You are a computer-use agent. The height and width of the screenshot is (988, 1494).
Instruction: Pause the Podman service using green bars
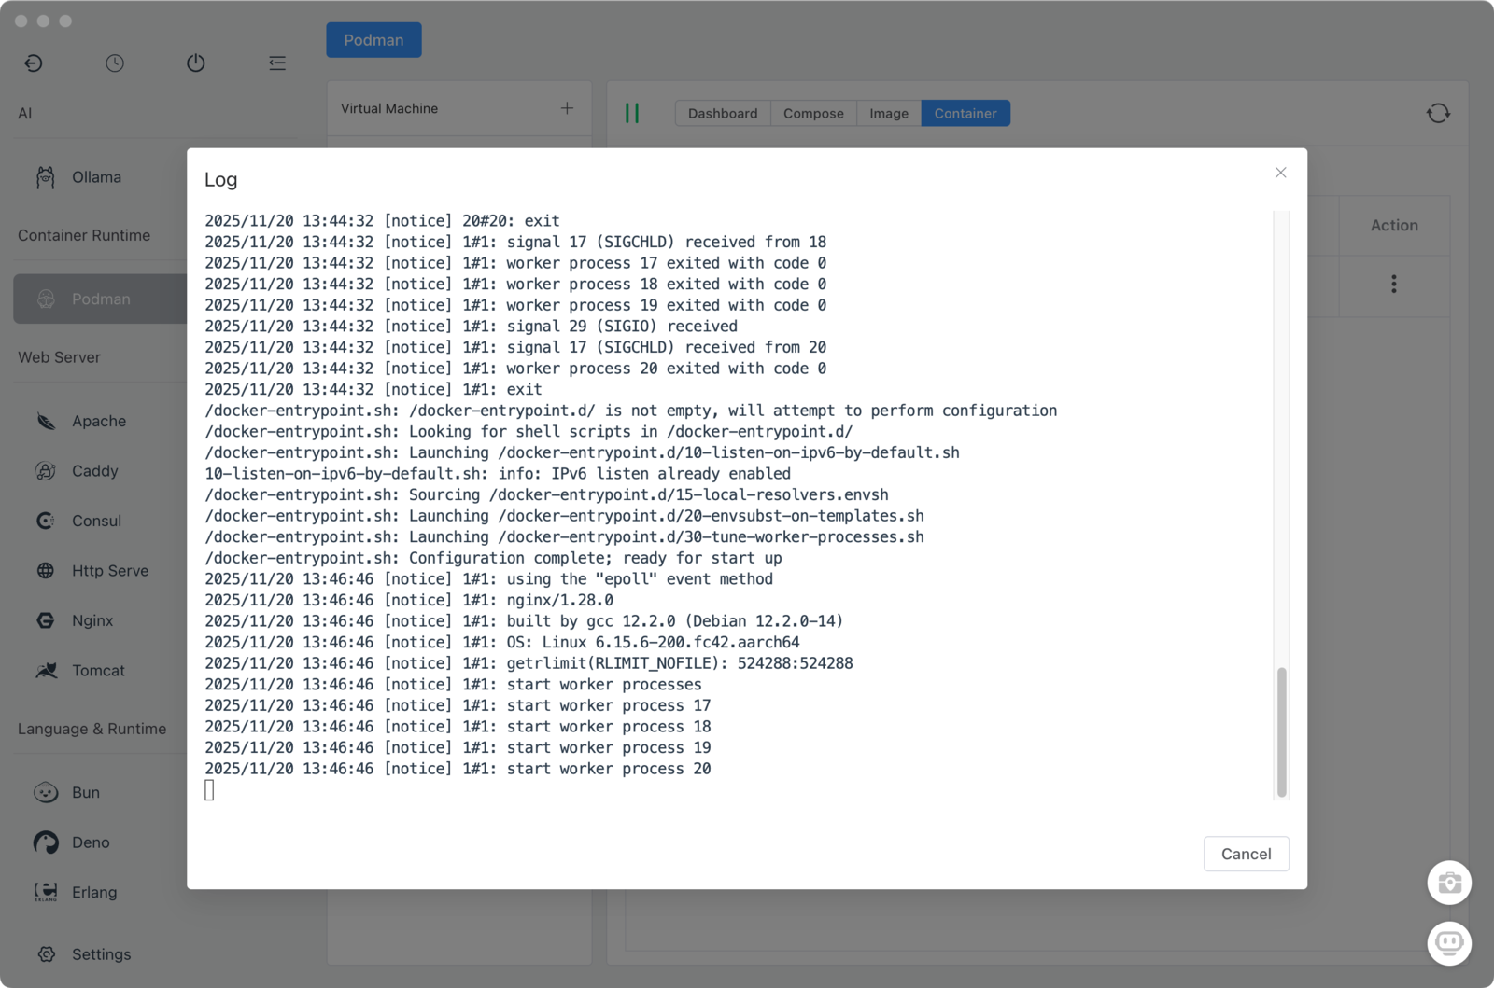click(632, 113)
